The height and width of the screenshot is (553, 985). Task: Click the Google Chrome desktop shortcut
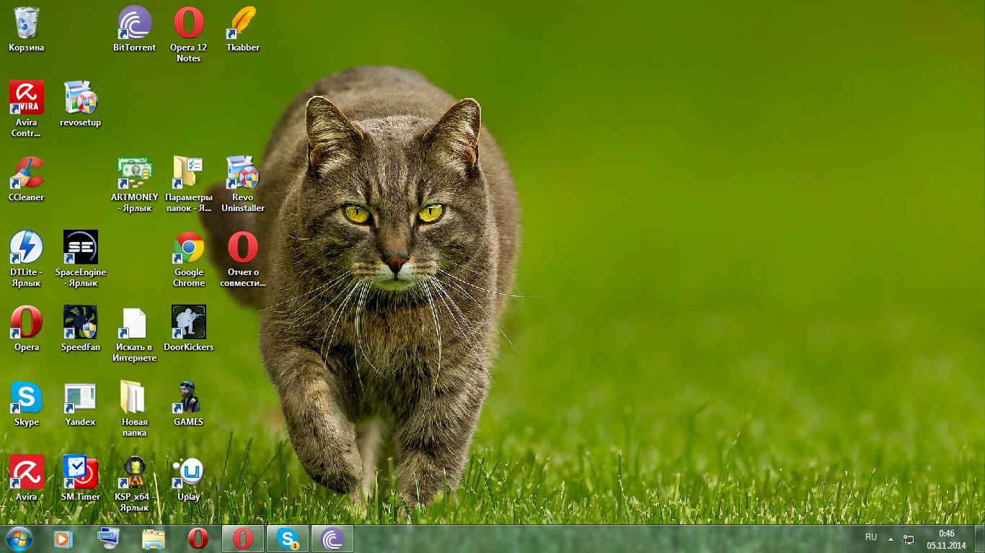189,259
